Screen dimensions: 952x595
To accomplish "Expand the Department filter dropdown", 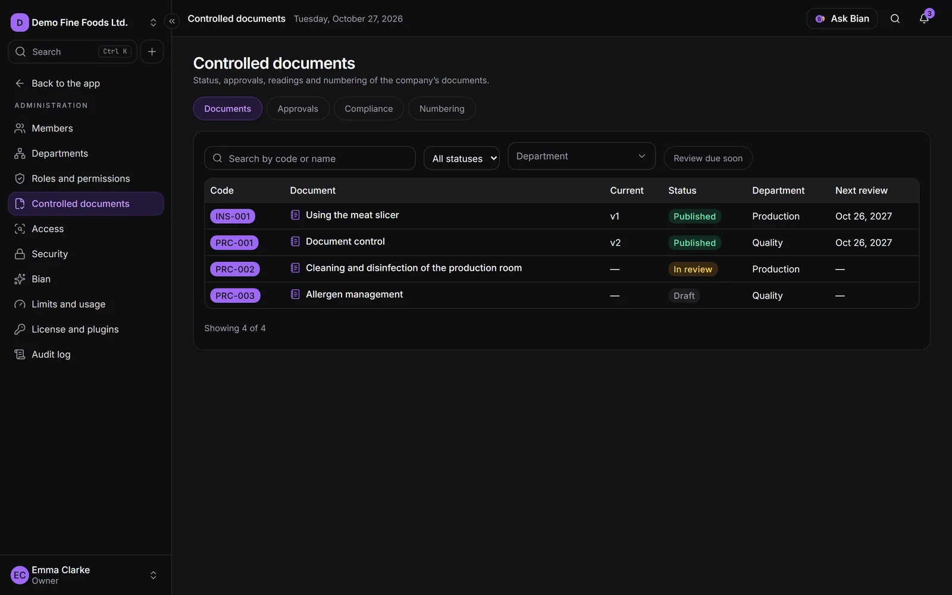I will (581, 156).
